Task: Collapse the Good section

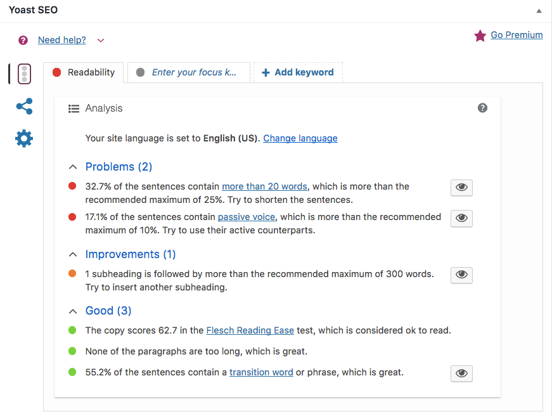Action: click(x=72, y=311)
